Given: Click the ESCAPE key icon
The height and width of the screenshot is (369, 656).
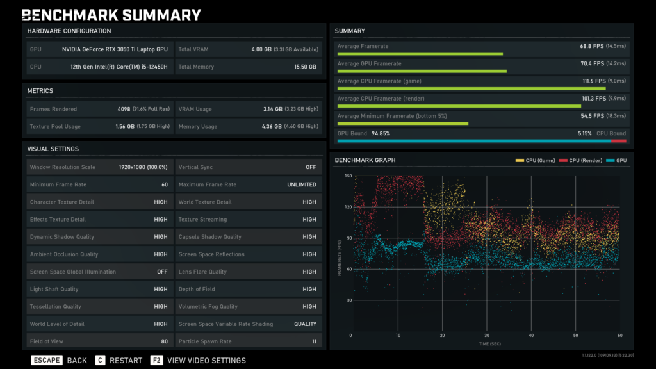Looking at the screenshot, I should [46, 360].
